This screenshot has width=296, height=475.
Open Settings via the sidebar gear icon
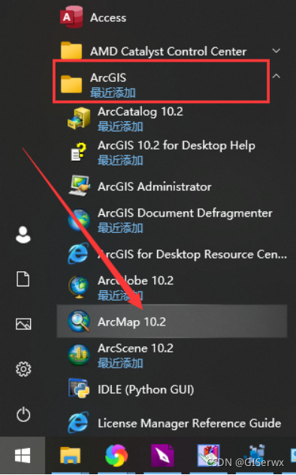(x=23, y=369)
